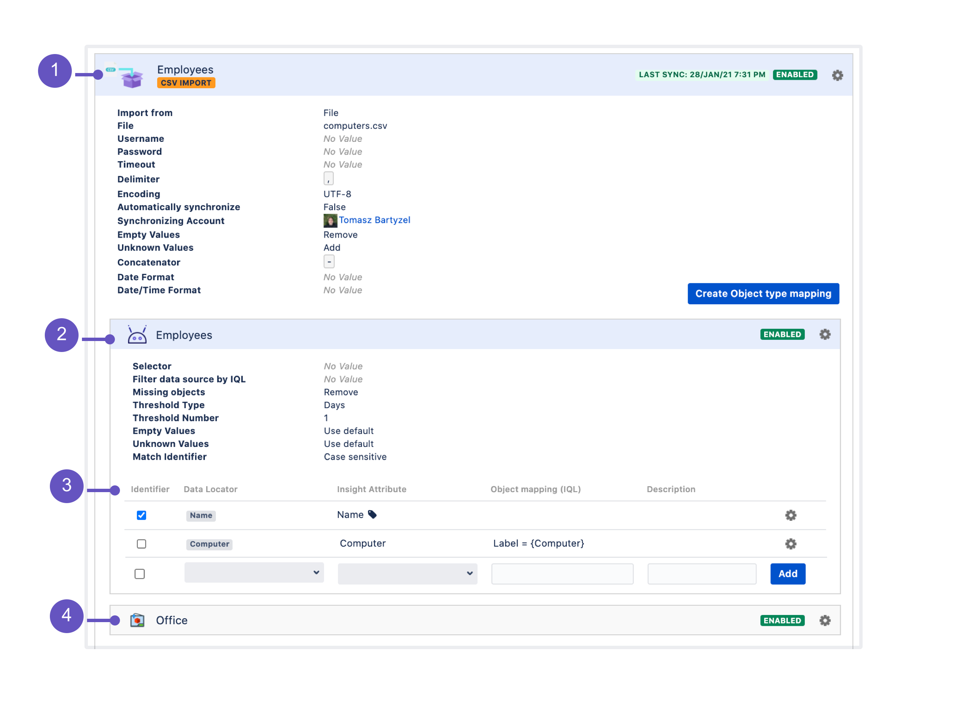Open the CSV import settings gear
The image size is (964, 704).
click(x=837, y=76)
